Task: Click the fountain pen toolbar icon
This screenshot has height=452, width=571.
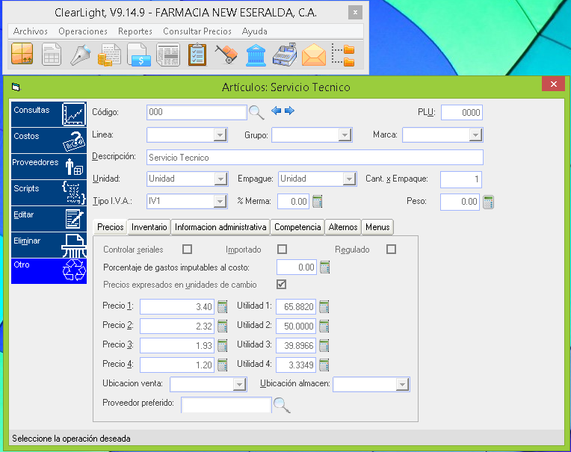Action: 80,55
